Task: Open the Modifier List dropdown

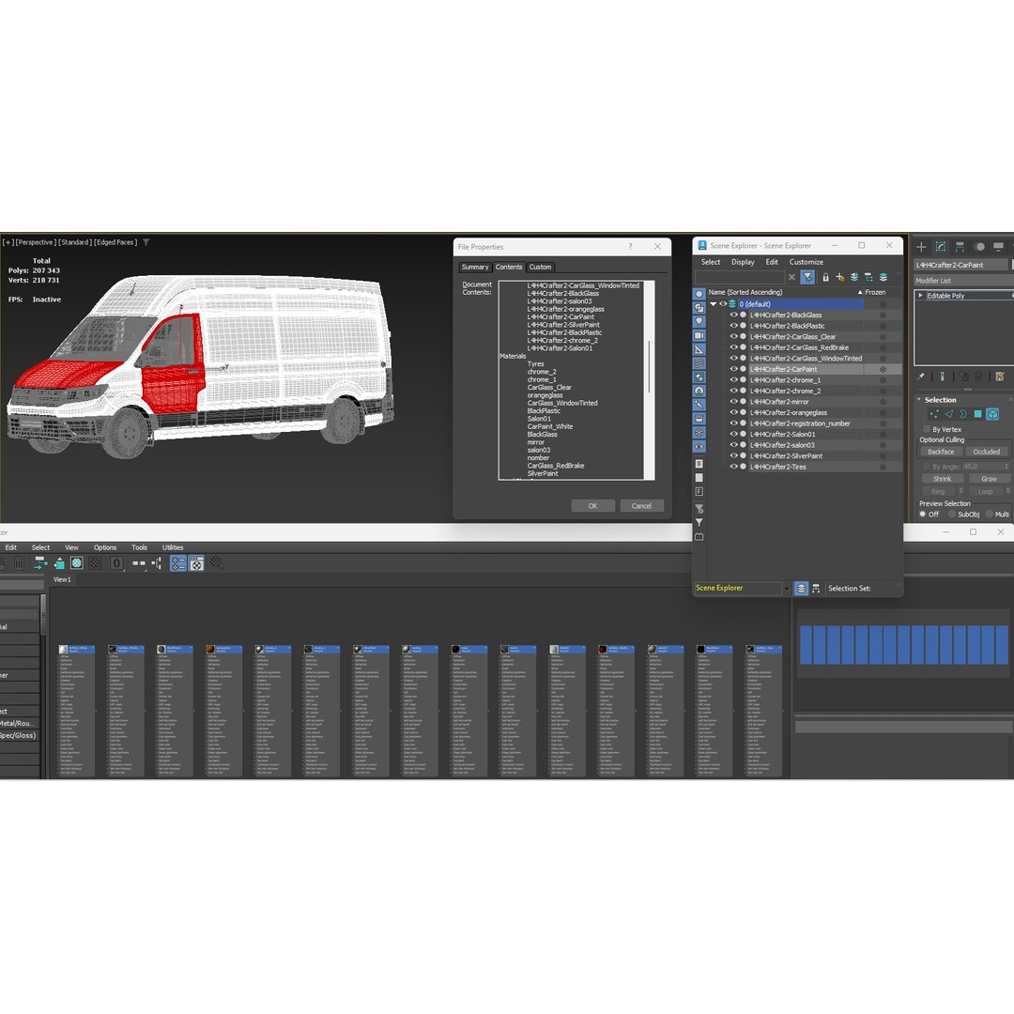Action: (x=963, y=281)
